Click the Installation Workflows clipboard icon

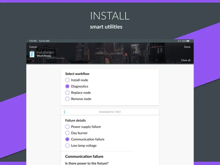point(32,54)
